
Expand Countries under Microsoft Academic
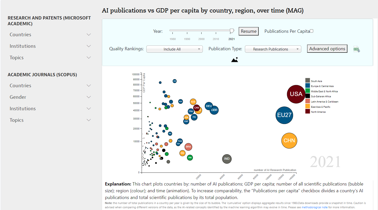(x=50, y=34)
